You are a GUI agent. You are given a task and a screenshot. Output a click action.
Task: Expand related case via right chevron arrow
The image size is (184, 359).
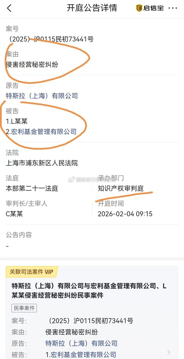pos(169,352)
